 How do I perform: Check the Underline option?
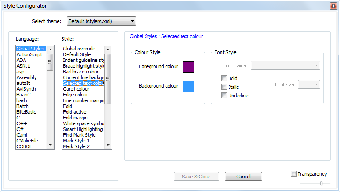[225, 96]
